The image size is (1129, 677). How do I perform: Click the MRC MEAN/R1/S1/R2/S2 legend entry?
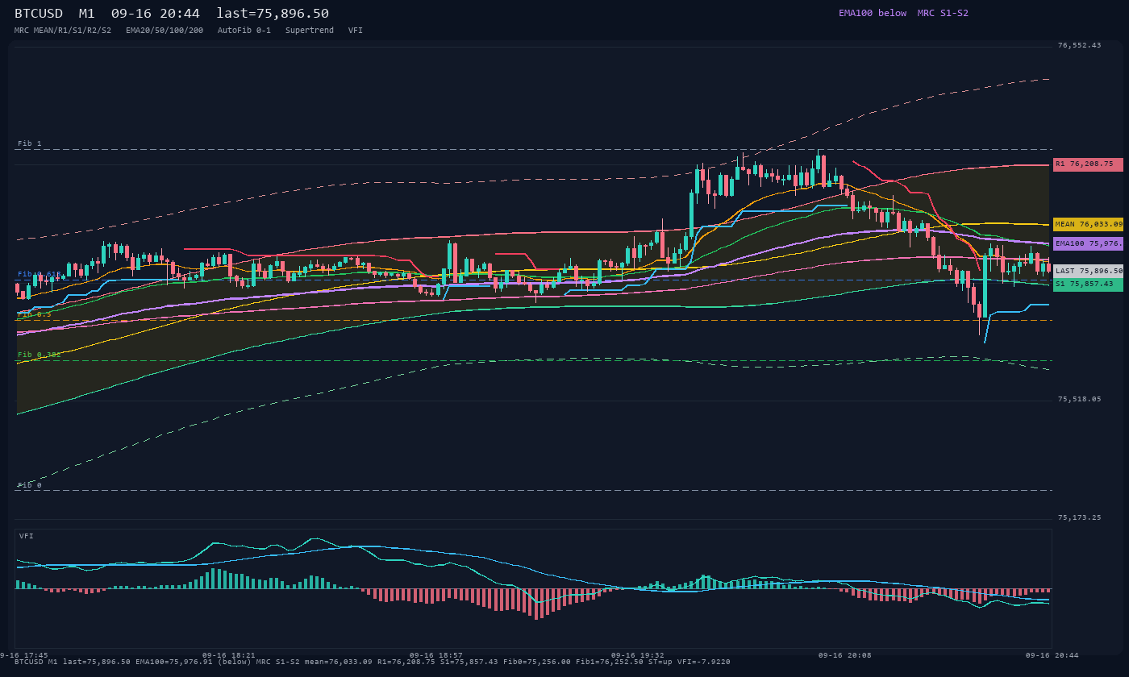63,30
